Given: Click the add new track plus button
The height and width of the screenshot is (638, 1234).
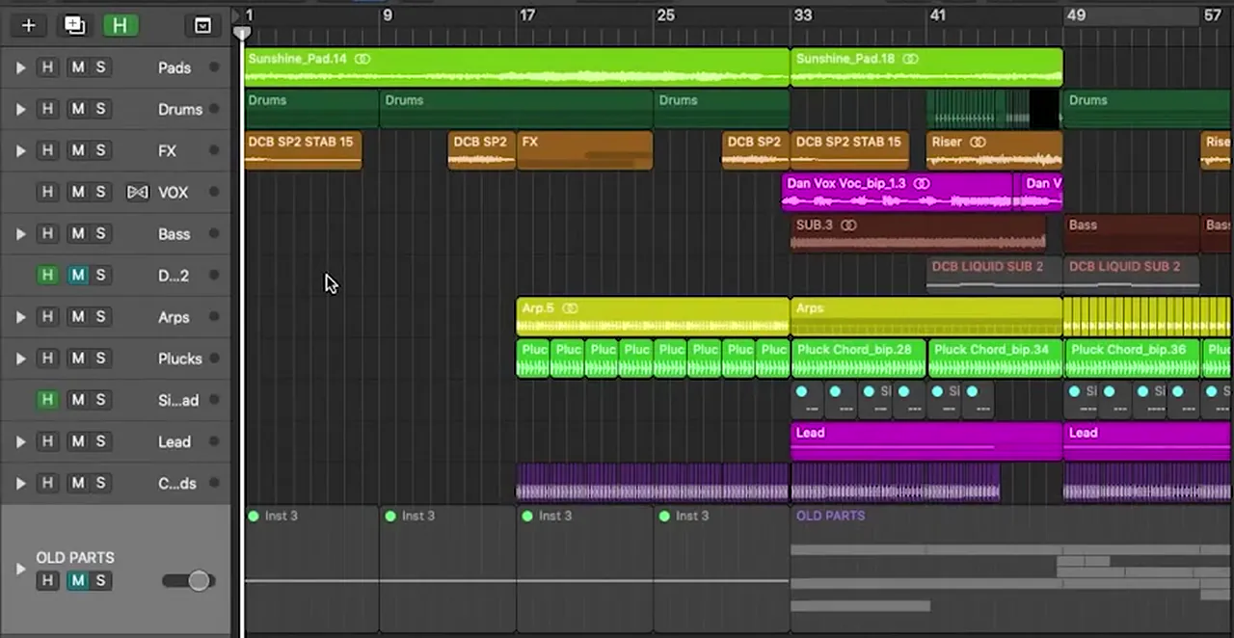Looking at the screenshot, I should (28, 26).
